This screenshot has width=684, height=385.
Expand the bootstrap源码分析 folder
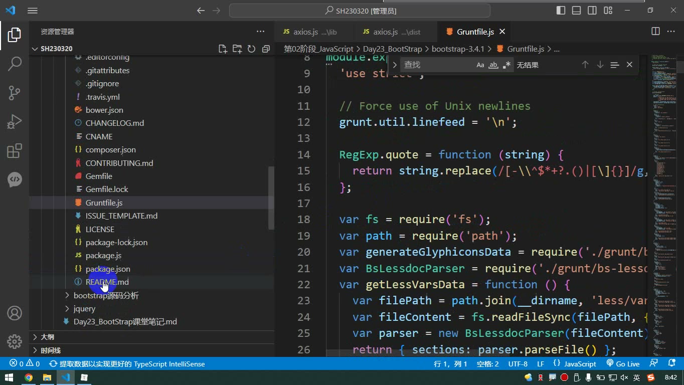(106, 295)
